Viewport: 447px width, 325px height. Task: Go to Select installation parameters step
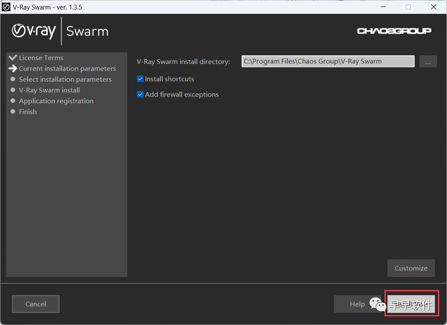coord(65,79)
